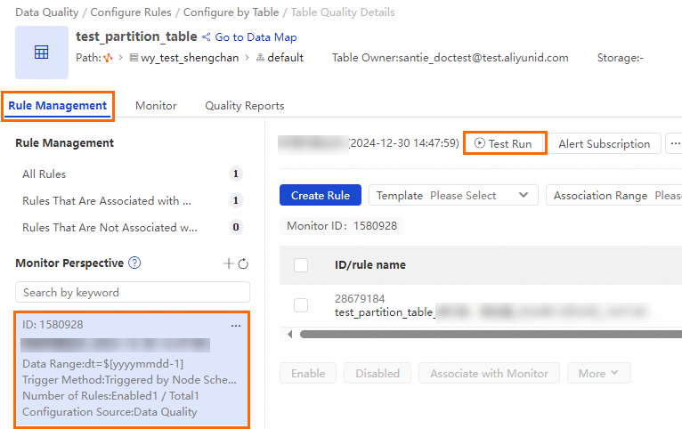Screen dimensions: 682x429
Task: Tick the checkbox for rule 28679184
Action: [301, 305]
